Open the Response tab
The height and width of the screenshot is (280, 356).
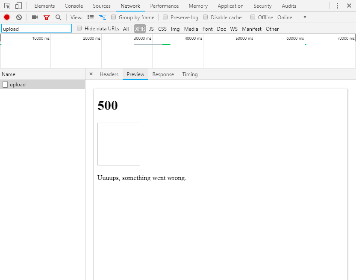163,74
